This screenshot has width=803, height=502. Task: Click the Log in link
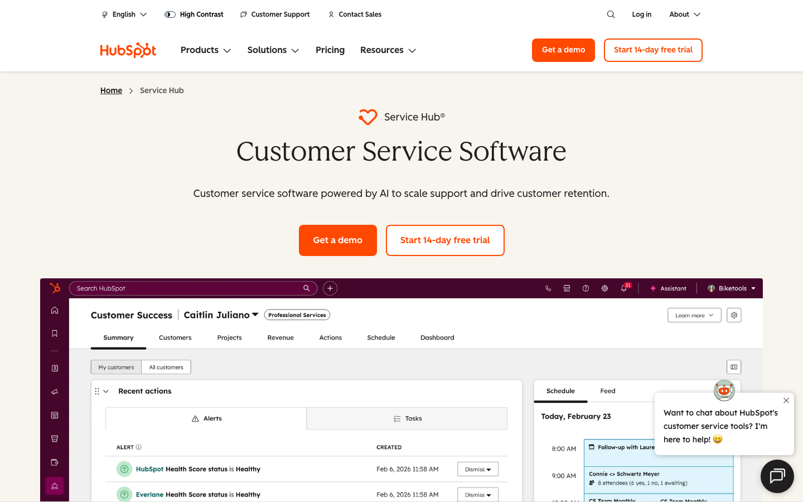click(x=642, y=15)
